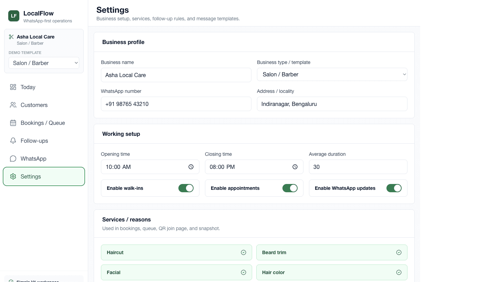
Task: Disable the Enable WhatsApp updates switch
Action: [x=394, y=188]
